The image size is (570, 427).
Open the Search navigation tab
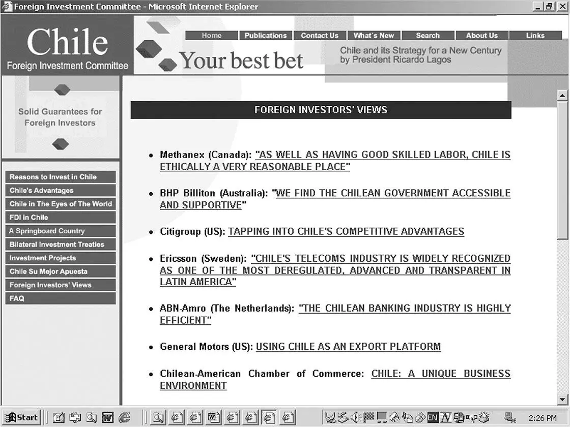[428, 35]
